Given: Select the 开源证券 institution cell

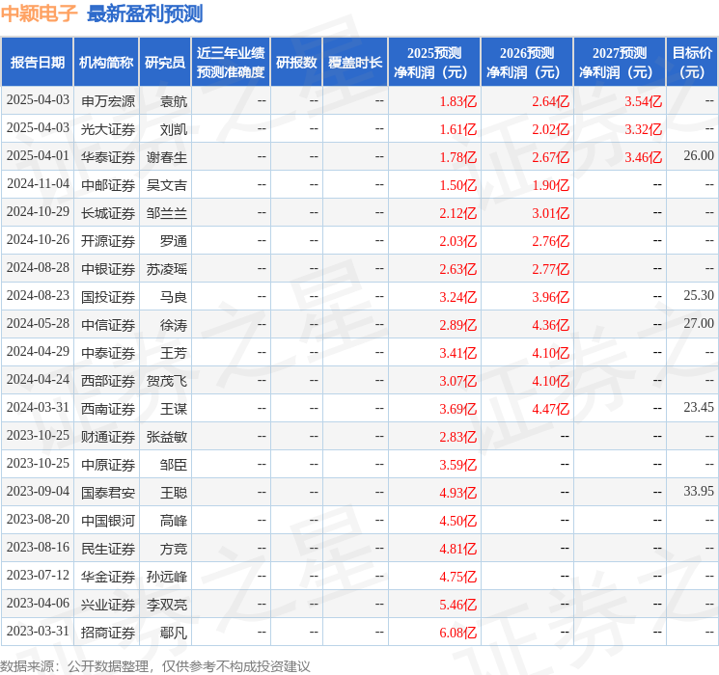Looking at the screenshot, I should pos(108,241).
